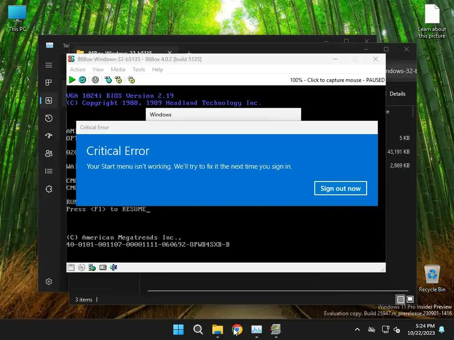
Task: Open the View menu in 86Box
Action: (98, 70)
